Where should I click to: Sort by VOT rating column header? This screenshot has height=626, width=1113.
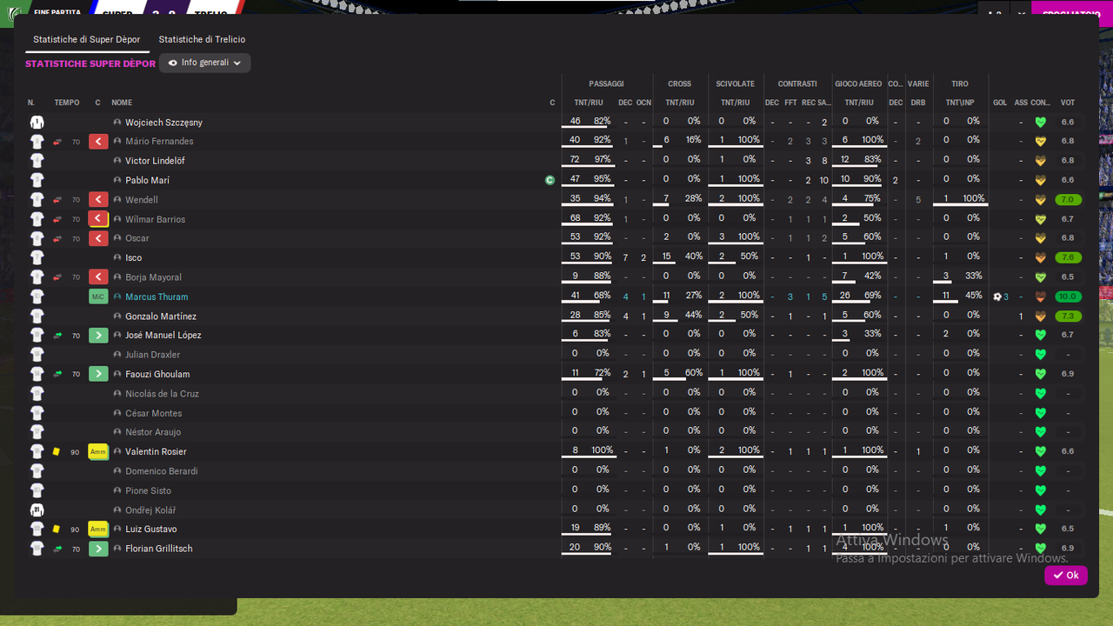click(1068, 103)
